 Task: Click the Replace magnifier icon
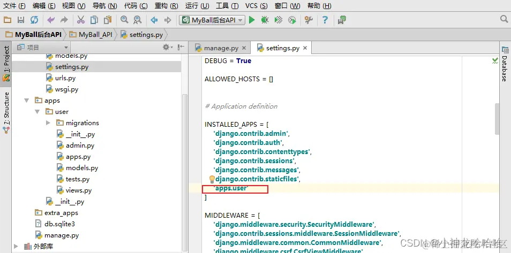138,20
